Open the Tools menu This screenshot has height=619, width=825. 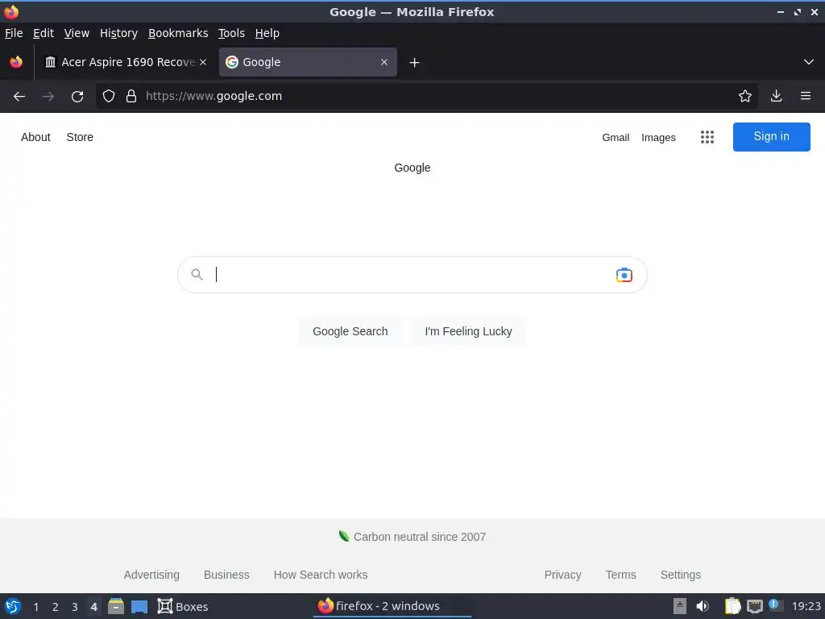(x=231, y=33)
